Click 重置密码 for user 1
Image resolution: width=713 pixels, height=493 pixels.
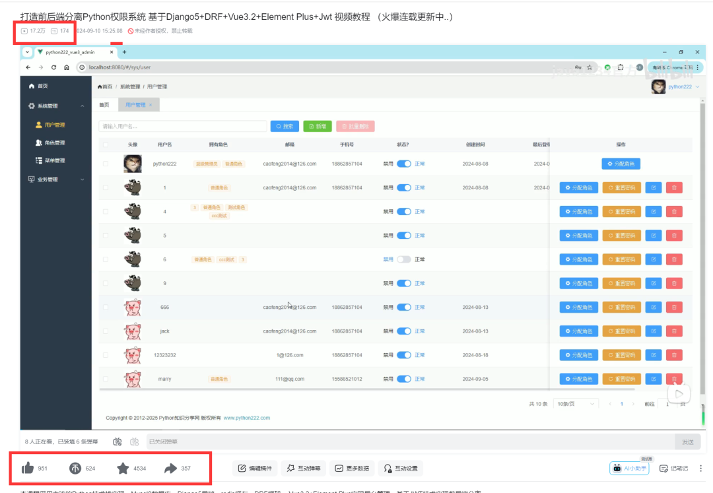click(622, 187)
